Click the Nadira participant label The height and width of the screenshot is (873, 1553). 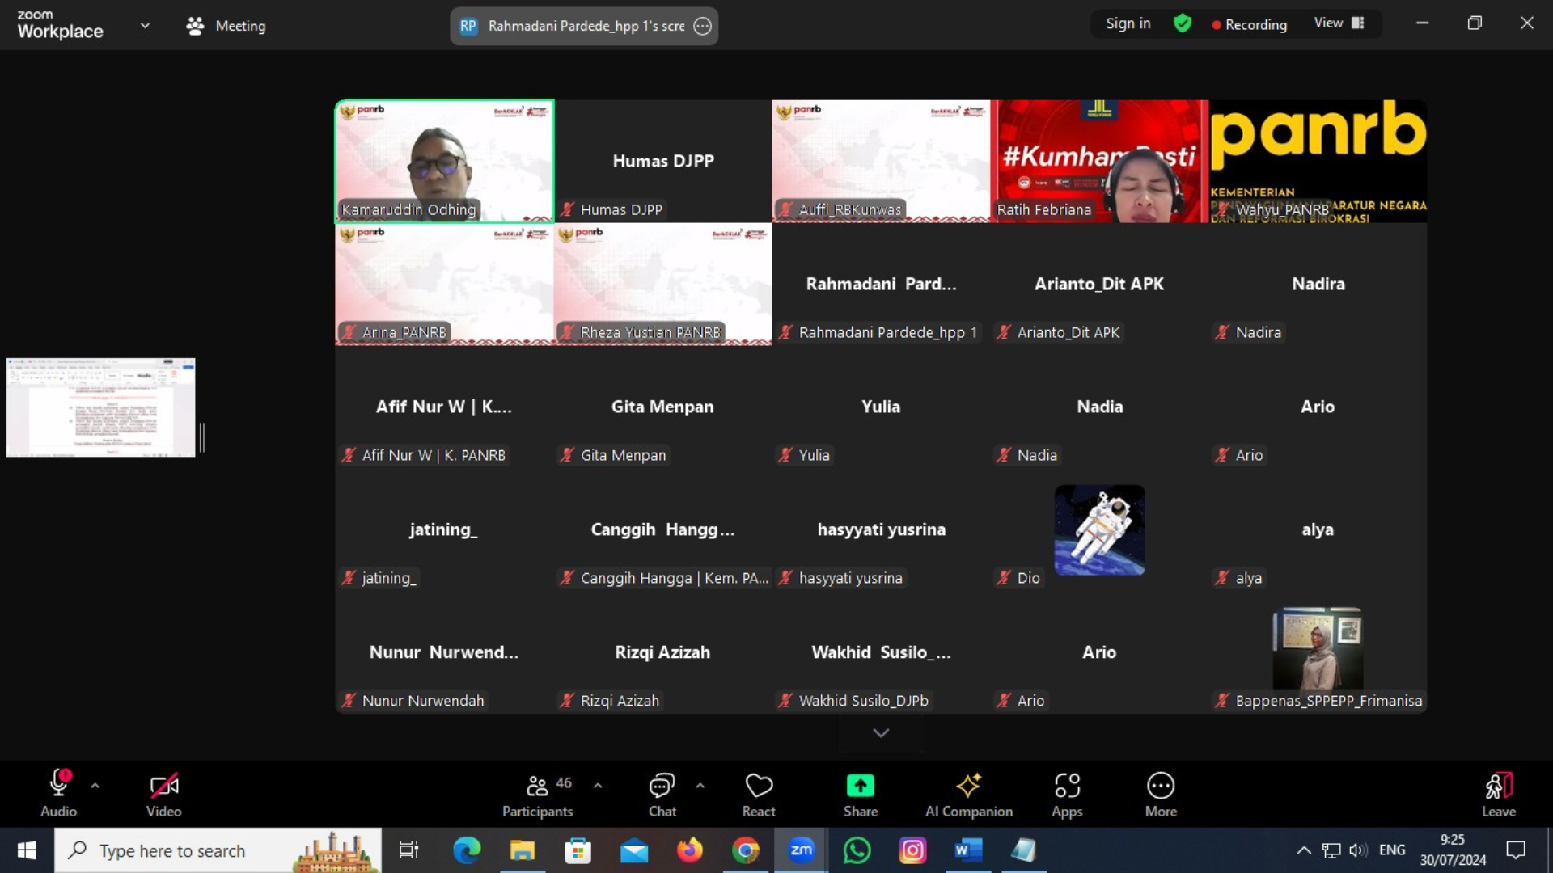[1258, 332]
